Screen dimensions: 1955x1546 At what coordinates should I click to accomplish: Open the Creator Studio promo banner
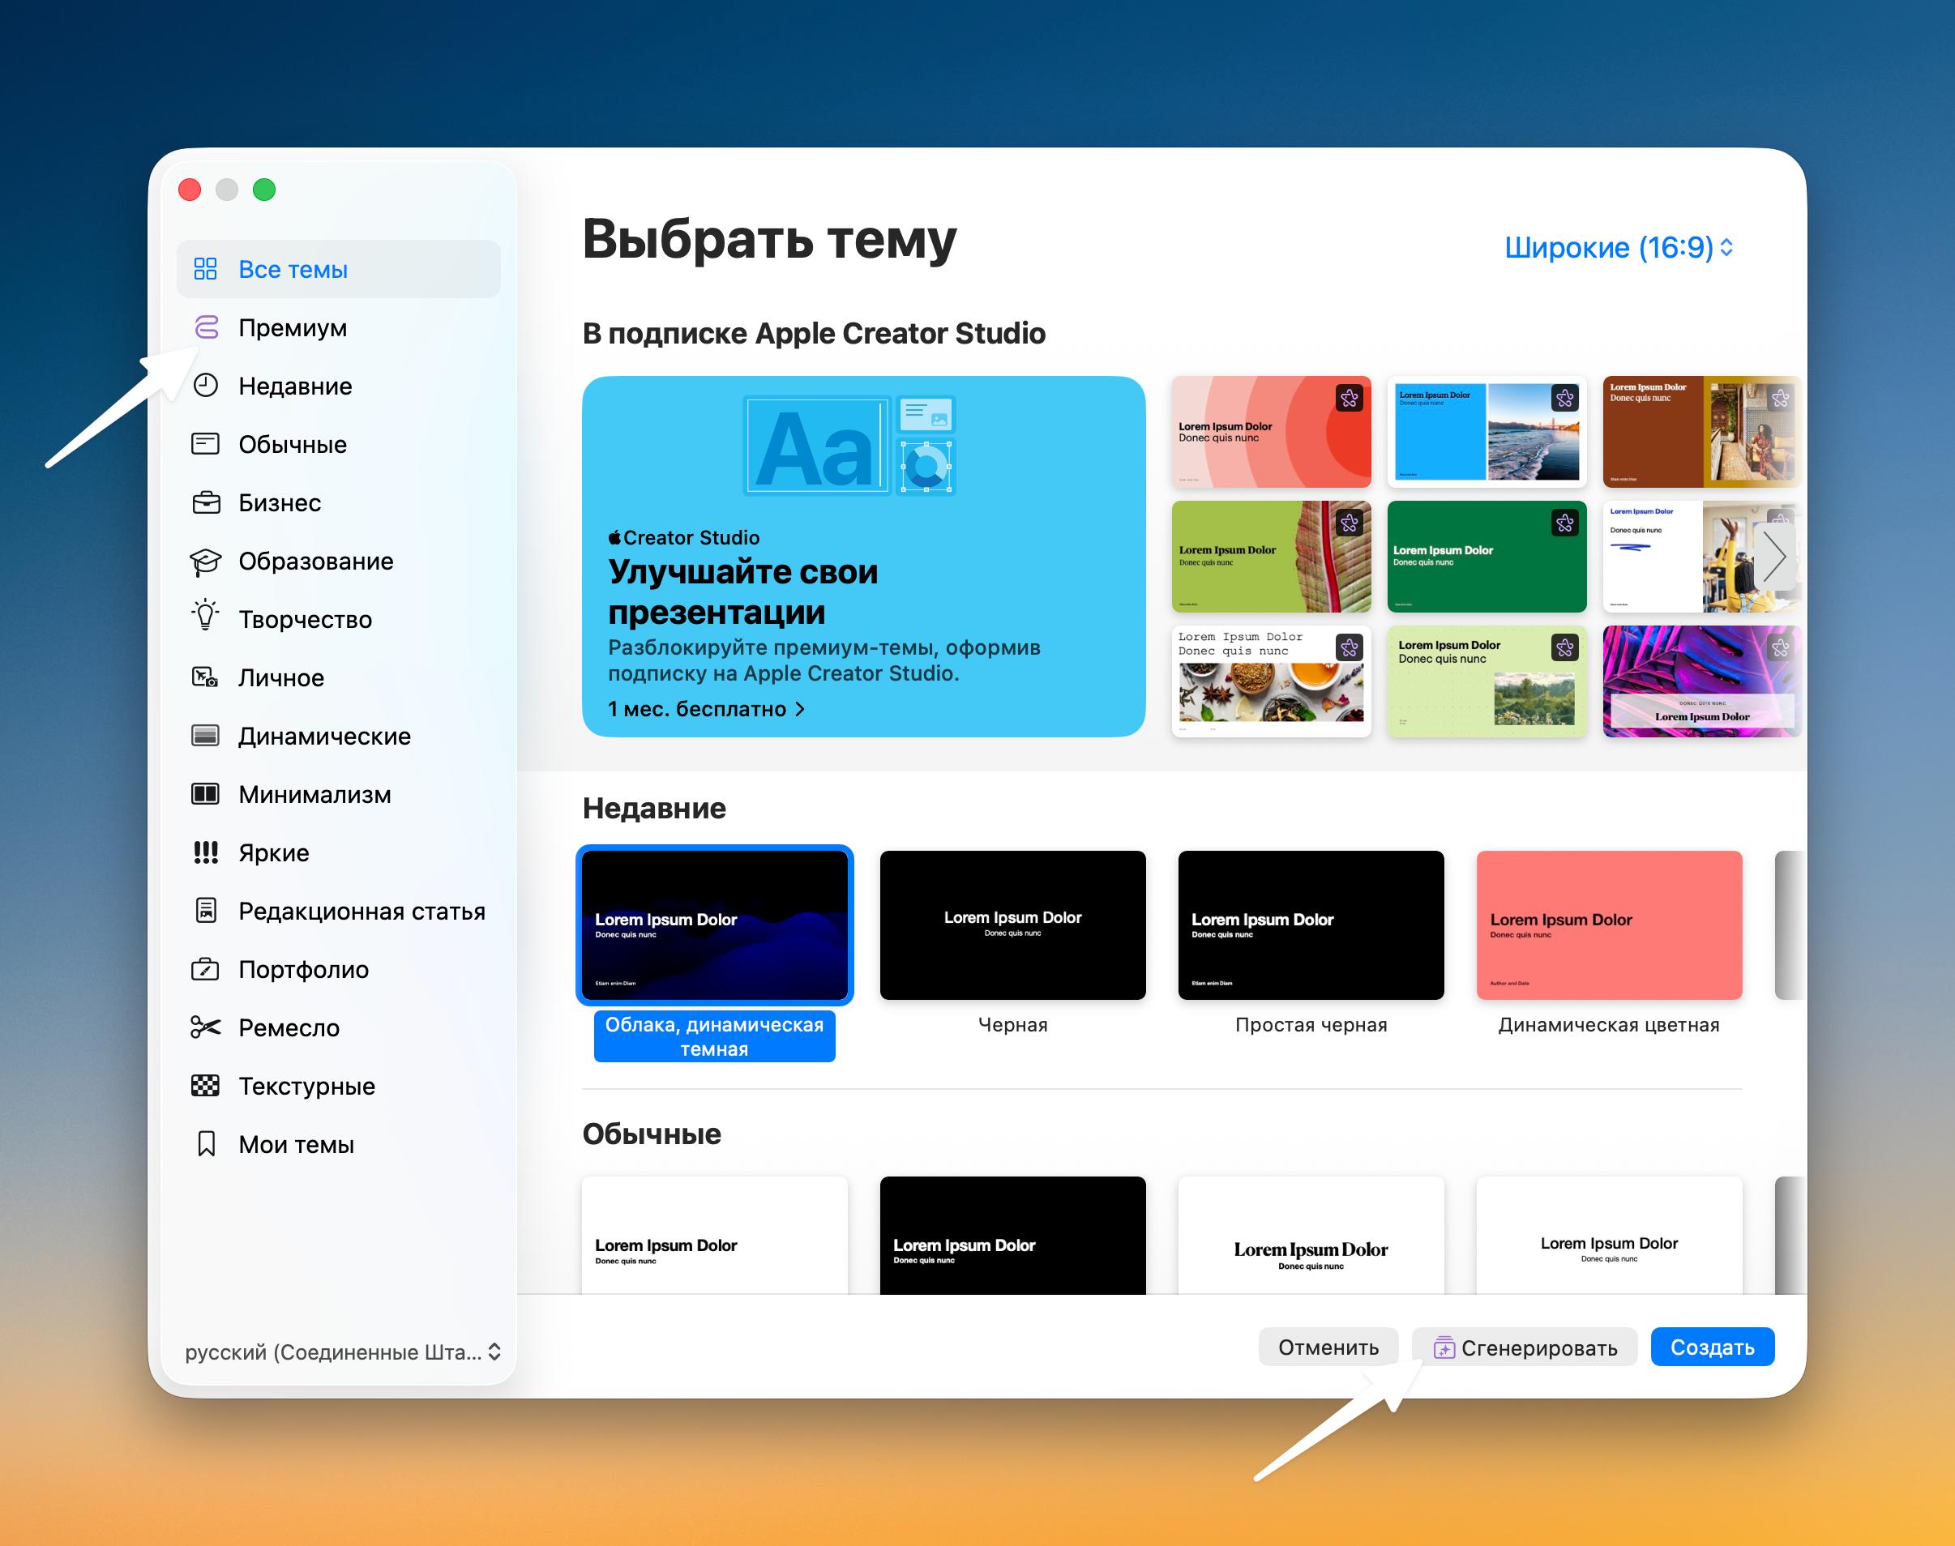click(864, 557)
